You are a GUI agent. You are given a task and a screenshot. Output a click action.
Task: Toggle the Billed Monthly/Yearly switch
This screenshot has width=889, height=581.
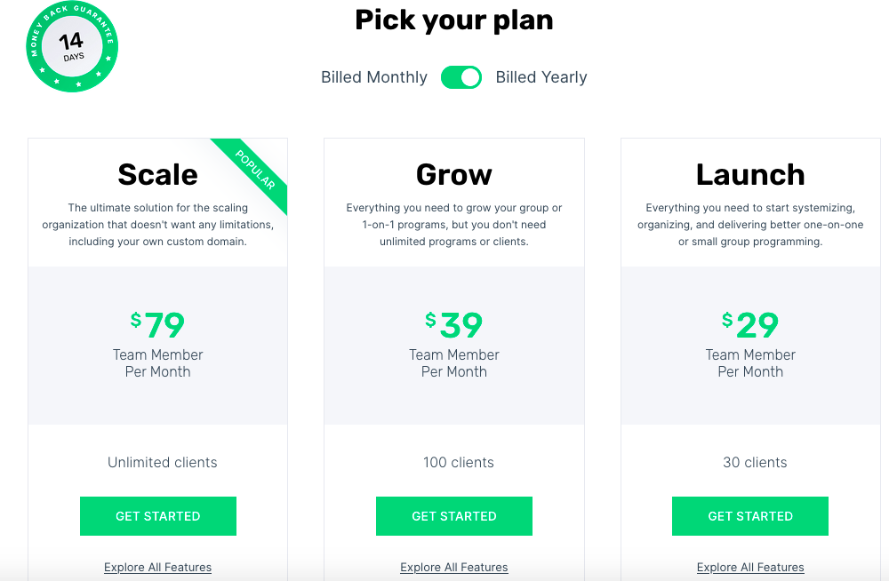tap(461, 77)
